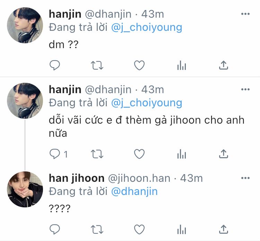Open more options on second hanjin tweet
The height and width of the screenshot is (241, 260).
click(x=245, y=89)
